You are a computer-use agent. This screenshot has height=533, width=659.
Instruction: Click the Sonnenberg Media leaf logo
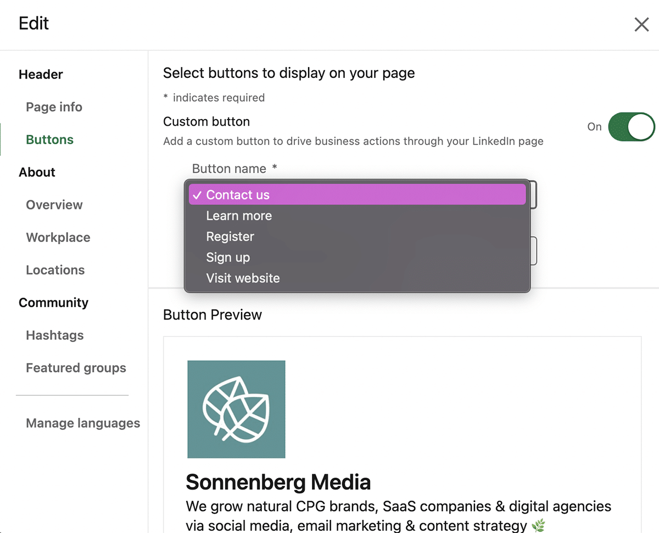[x=236, y=409]
